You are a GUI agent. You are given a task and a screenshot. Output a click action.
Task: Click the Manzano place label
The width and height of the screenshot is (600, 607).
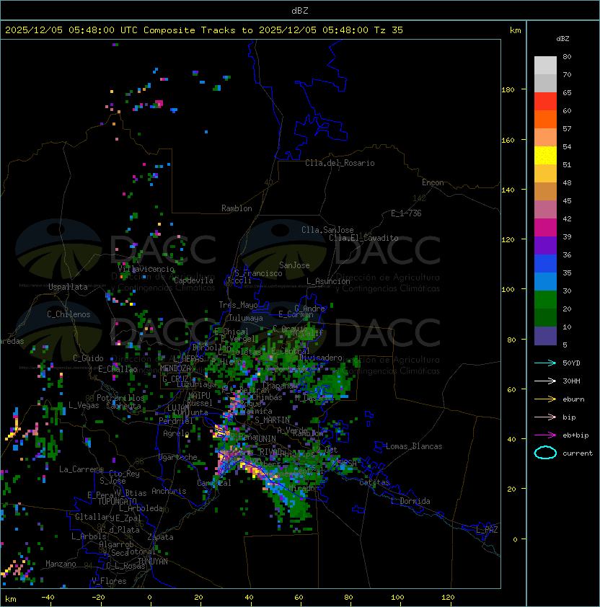[x=61, y=564]
